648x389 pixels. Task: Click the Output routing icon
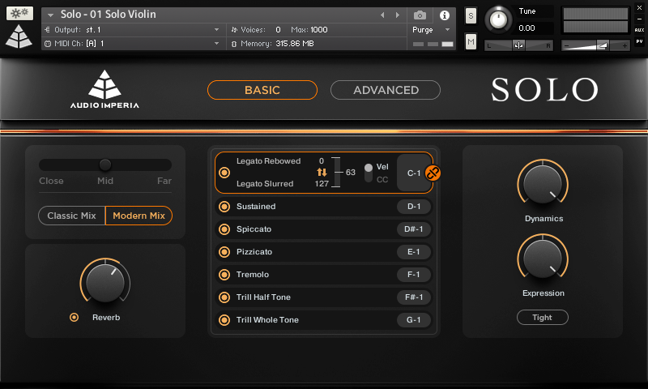click(47, 29)
